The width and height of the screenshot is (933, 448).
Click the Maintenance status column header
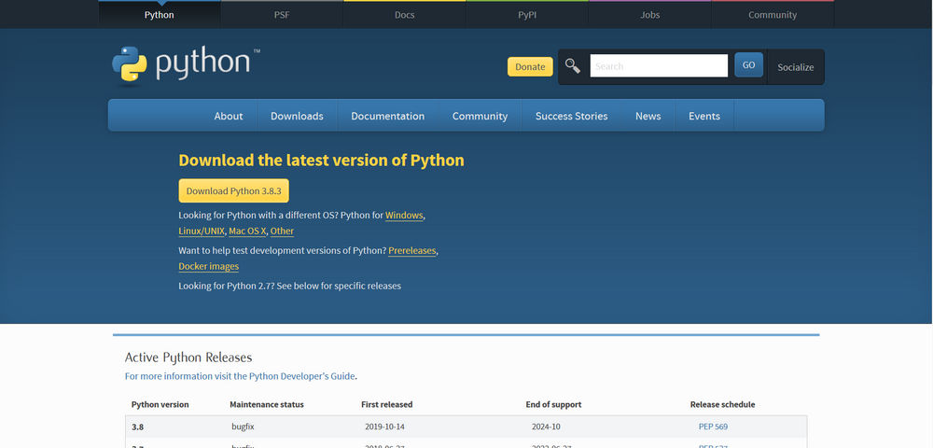[267, 404]
